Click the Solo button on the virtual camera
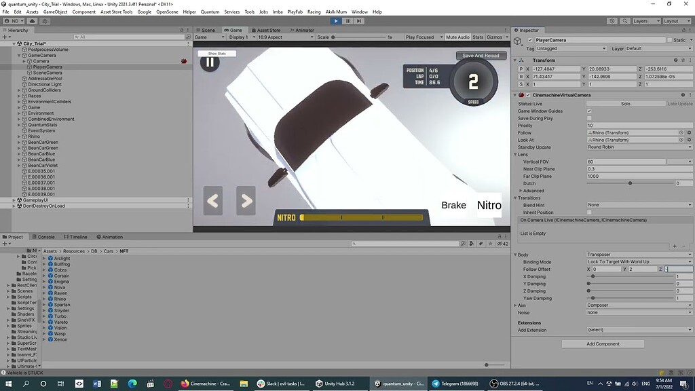 pyautogui.click(x=625, y=104)
